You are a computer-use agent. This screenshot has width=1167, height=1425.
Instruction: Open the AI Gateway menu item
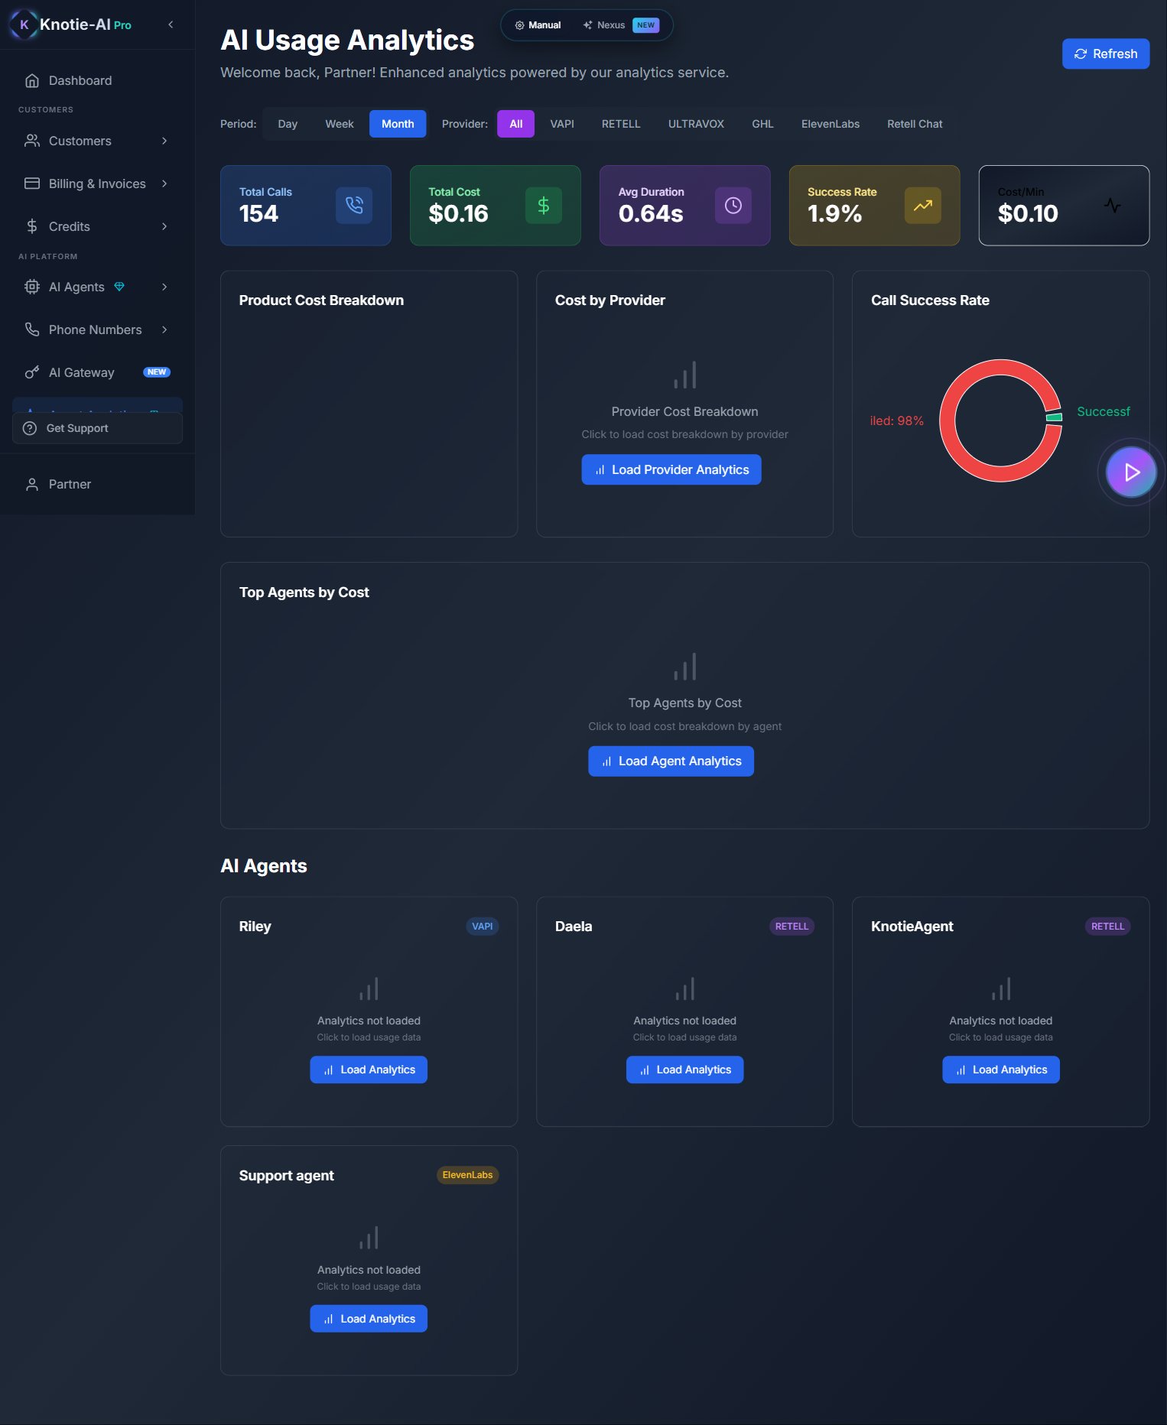[x=97, y=372]
